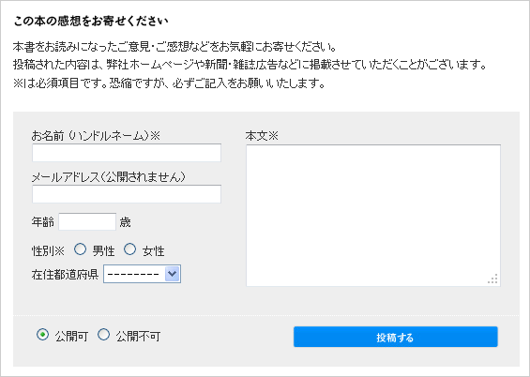The height and width of the screenshot is (377, 530).
Task: Click inside the 本文 text area
Action: click(x=373, y=216)
